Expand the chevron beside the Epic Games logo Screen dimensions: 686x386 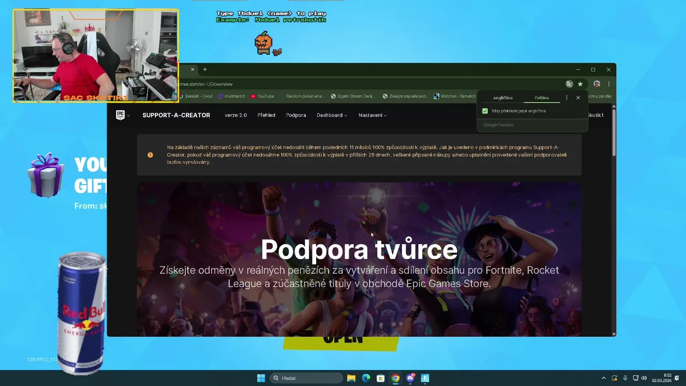point(129,116)
